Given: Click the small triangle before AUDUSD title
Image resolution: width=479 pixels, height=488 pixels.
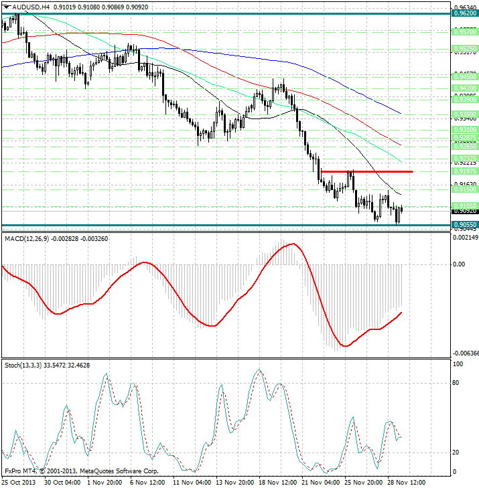Looking at the screenshot, I should pos(6,7).
